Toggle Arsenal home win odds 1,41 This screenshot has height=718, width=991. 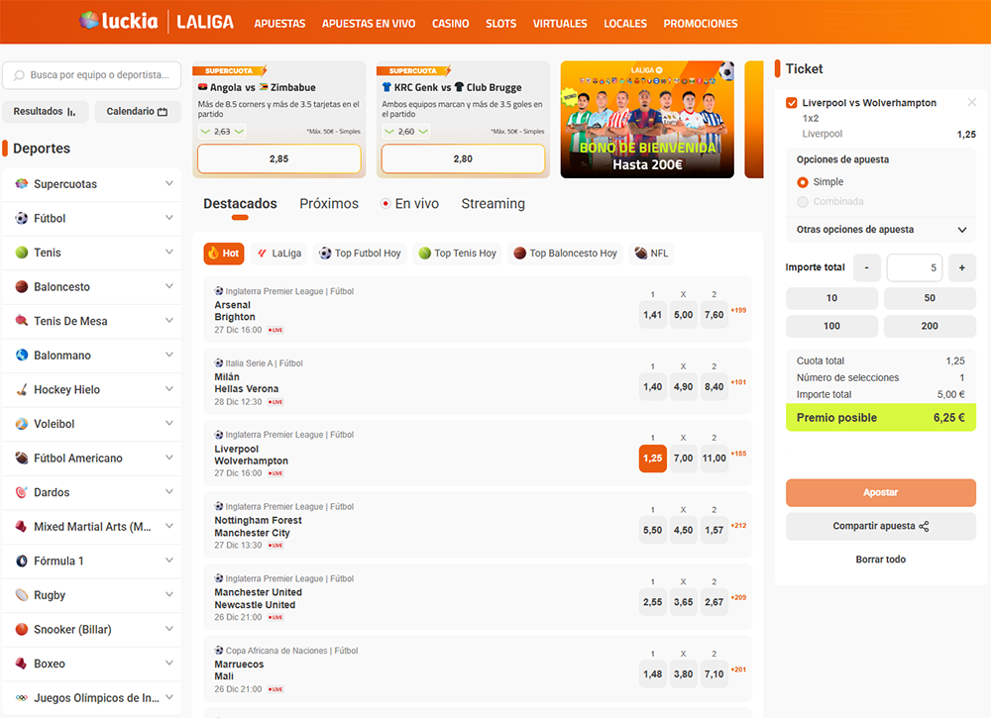tap(653, 315)
